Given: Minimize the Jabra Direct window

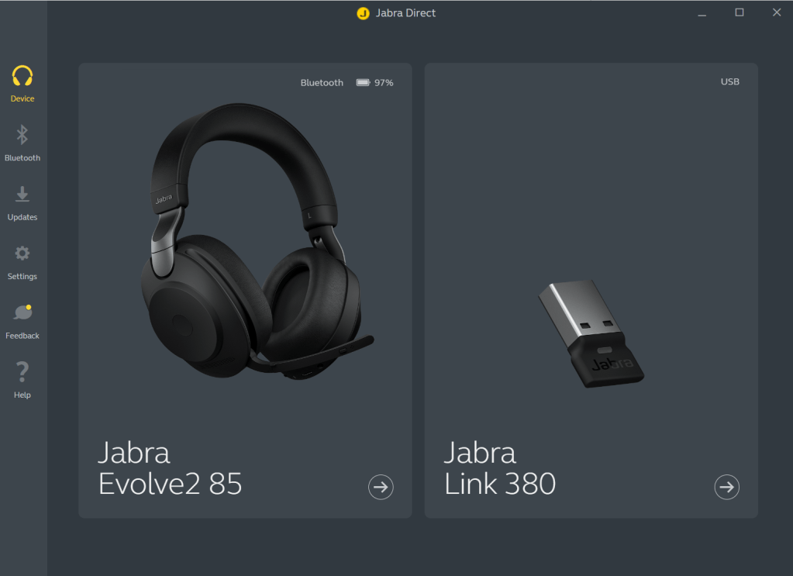Looking at the screenshot, I should 702,15.
